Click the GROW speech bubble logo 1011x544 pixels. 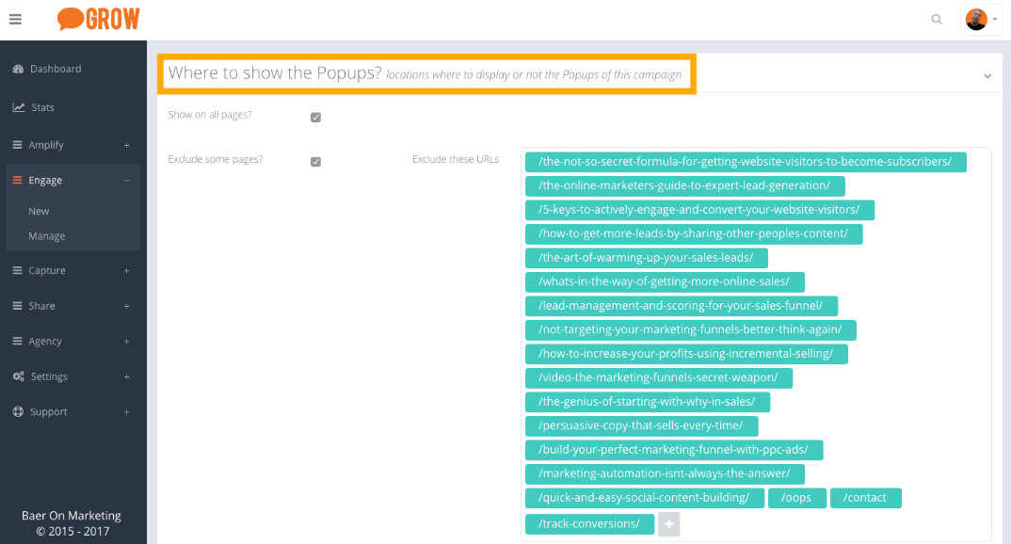(98, 19)
